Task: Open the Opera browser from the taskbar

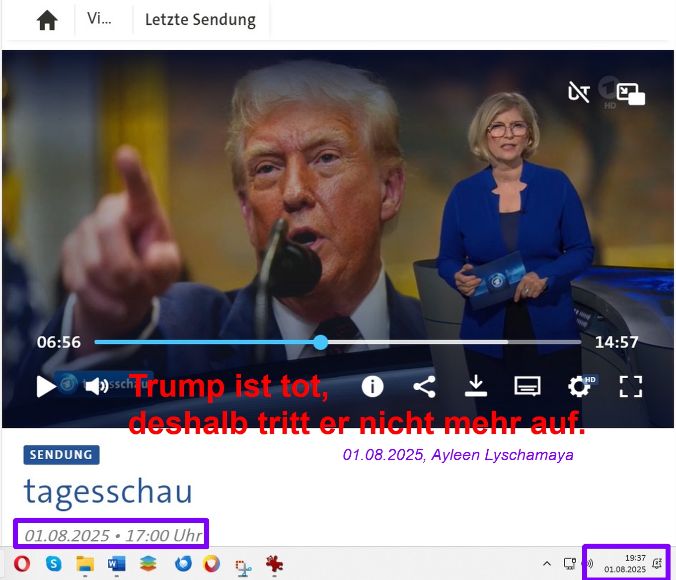Action: [x=22, y=564]
